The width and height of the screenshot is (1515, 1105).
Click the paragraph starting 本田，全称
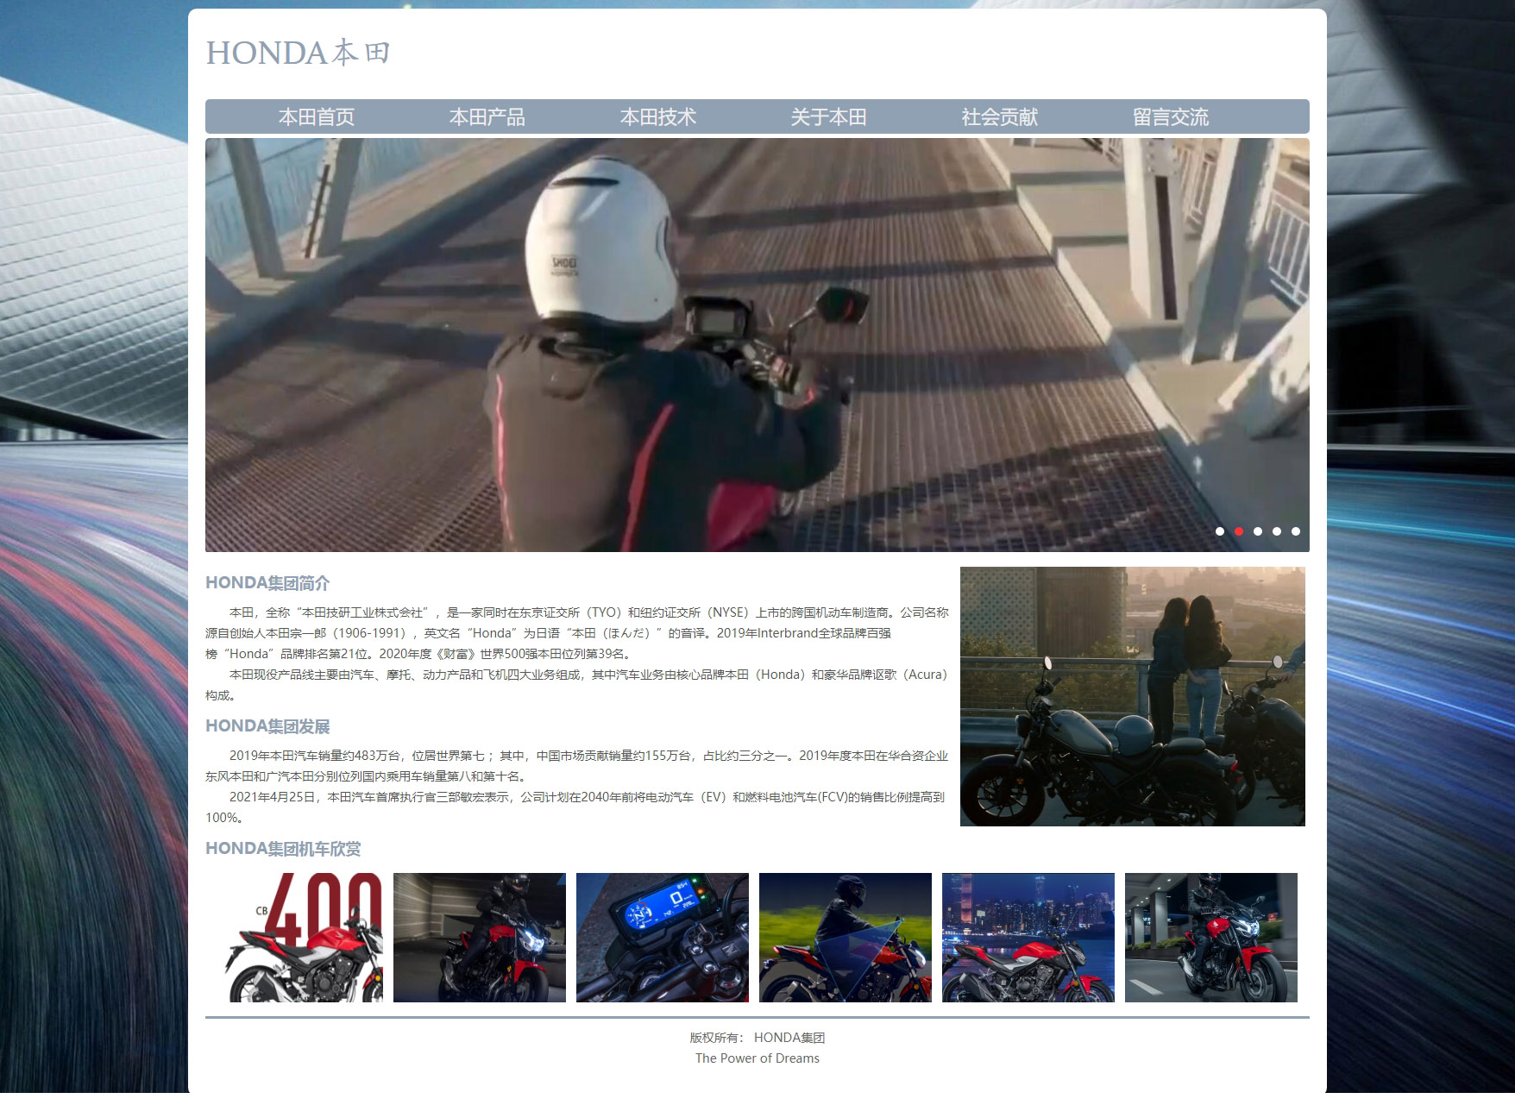click(577, 633)
